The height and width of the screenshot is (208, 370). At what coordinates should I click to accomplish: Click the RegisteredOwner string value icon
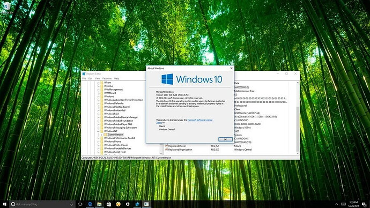point(166,146)
